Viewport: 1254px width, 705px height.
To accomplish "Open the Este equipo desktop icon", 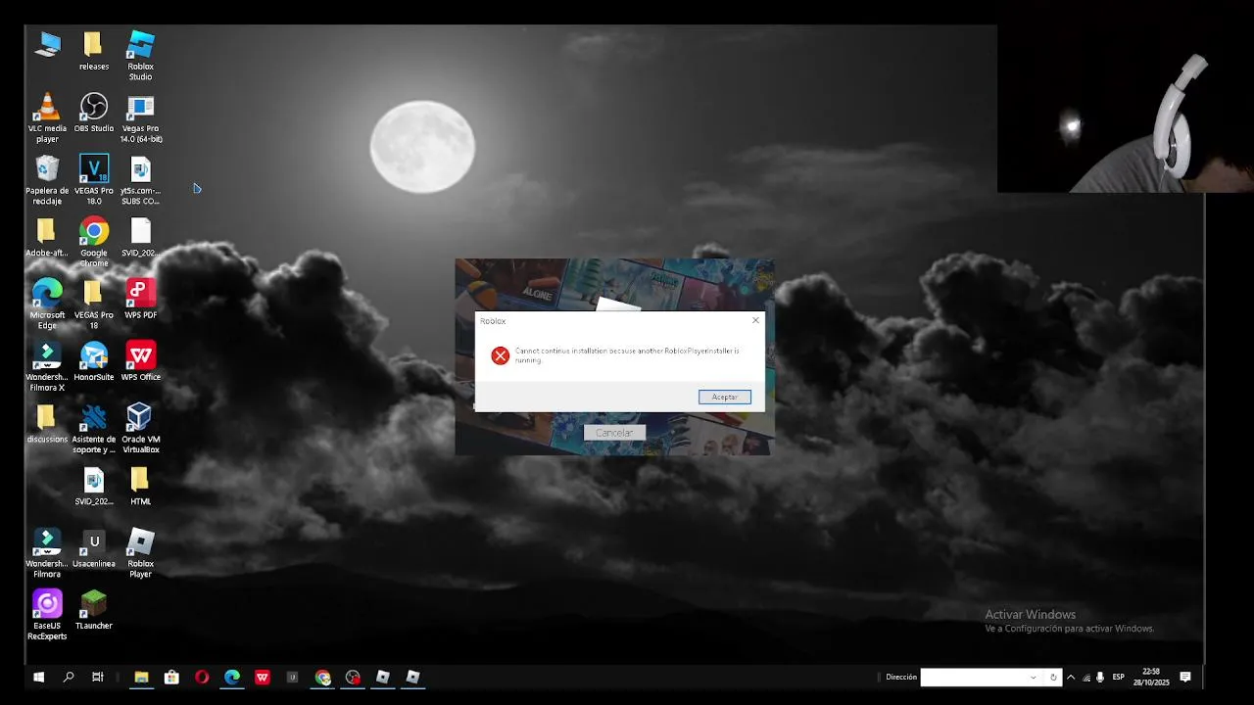I will coord(47,44).
